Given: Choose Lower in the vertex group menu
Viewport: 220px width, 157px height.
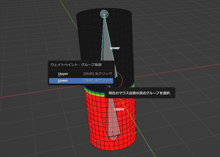Looking at the screenshot, I should [81, 81].
